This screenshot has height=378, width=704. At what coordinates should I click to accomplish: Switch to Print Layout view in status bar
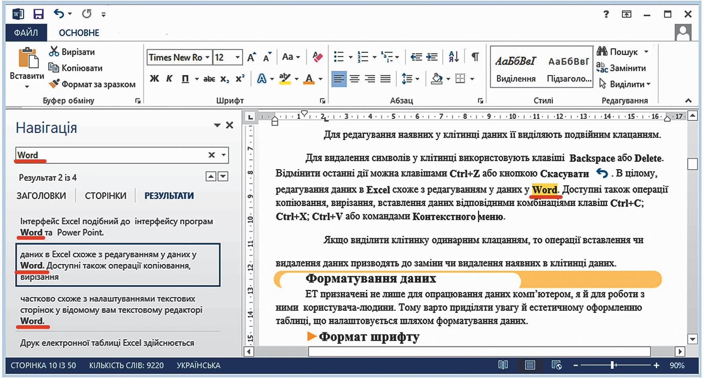coord(530,365)
